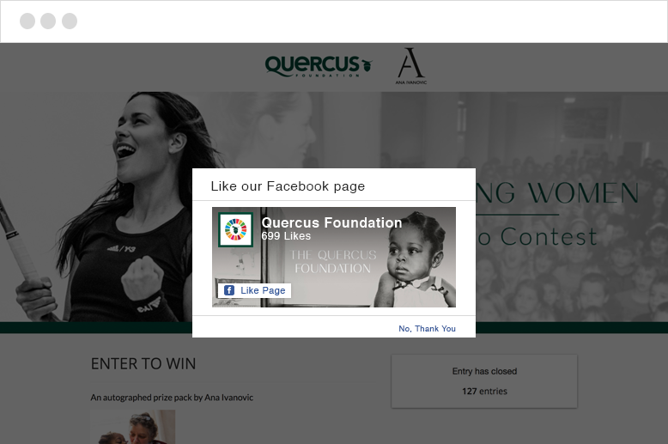Click the Facebook Like Page button
This screenshot has width=668, height=444.
pos(255,290)
